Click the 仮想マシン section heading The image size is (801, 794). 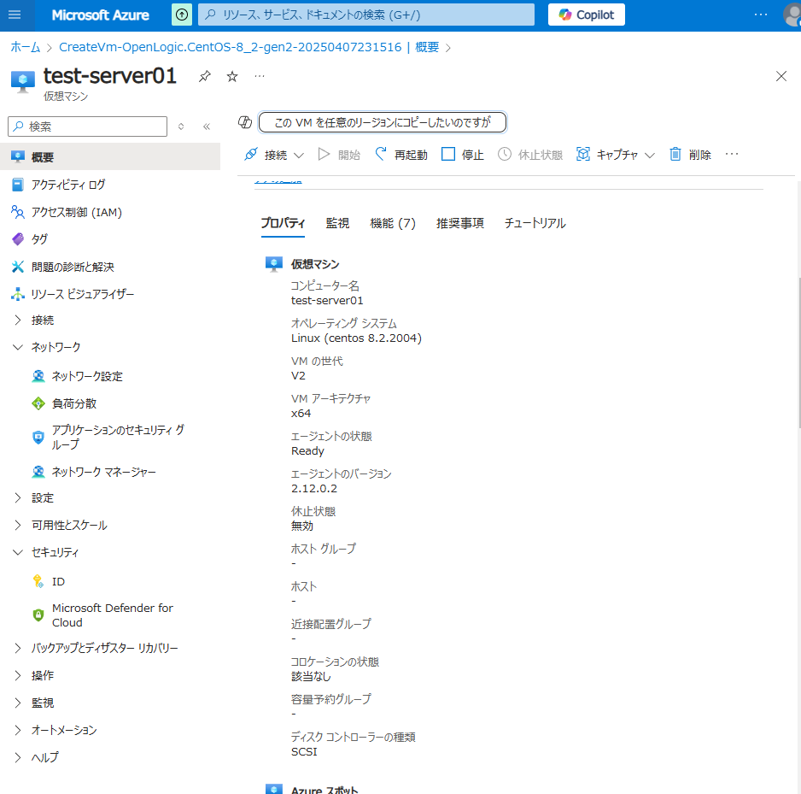pyautogui.click(x=315, y=264)
